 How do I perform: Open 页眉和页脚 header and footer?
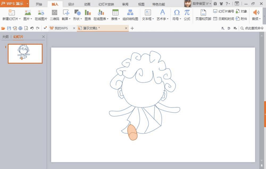203,15
